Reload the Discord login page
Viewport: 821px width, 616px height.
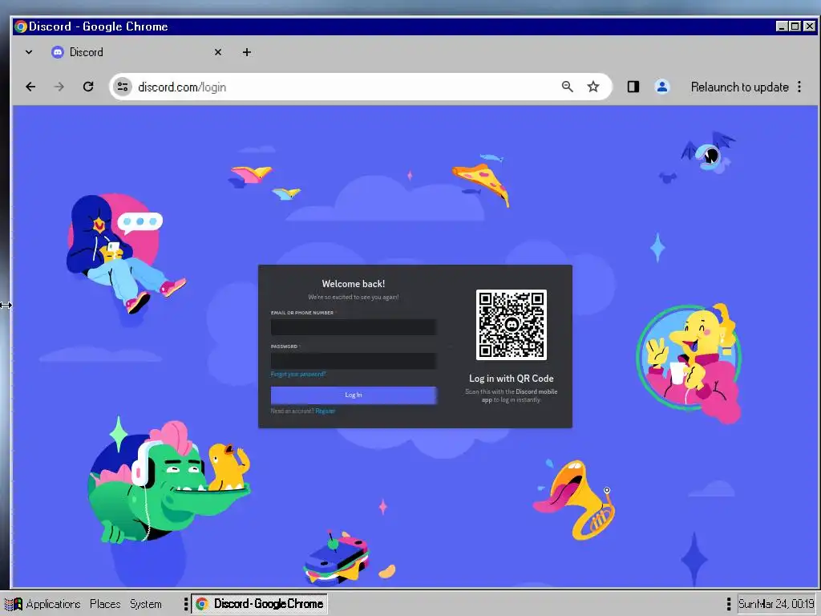[x=88, y=87]
